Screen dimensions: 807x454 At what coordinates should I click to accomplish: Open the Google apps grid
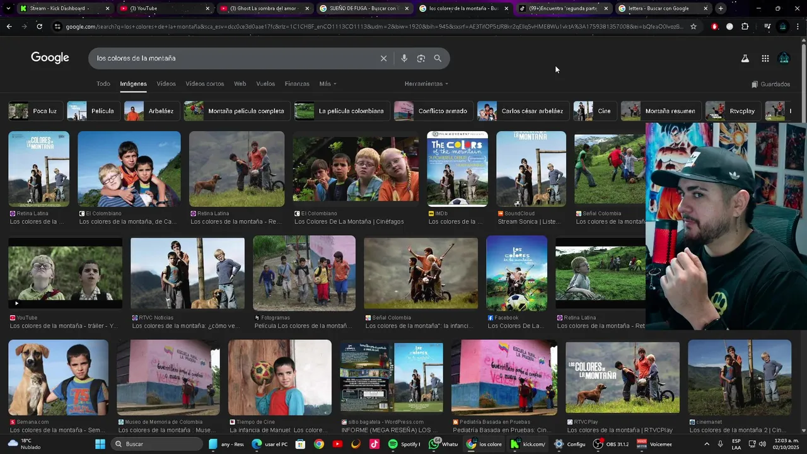point(765,58)
